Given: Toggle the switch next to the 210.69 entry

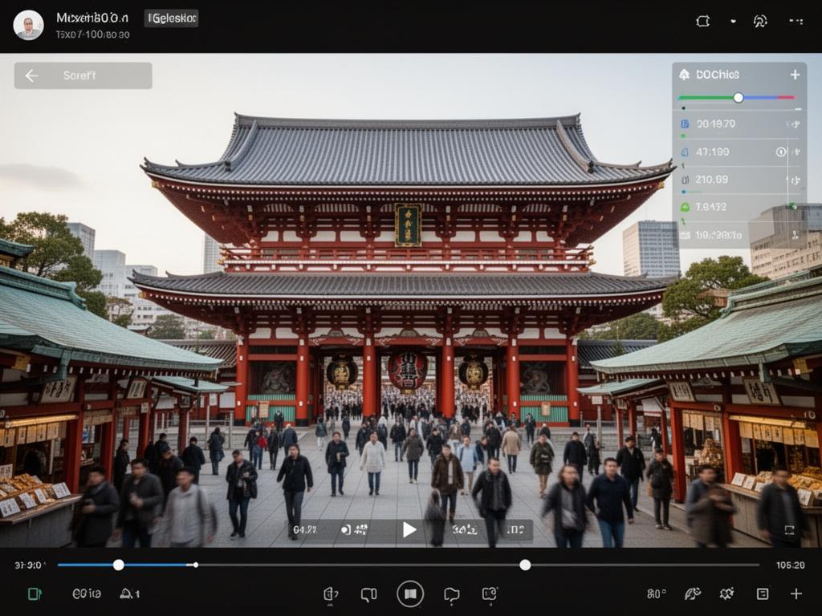Looking at the screenshot, I should tap(794, 180).
